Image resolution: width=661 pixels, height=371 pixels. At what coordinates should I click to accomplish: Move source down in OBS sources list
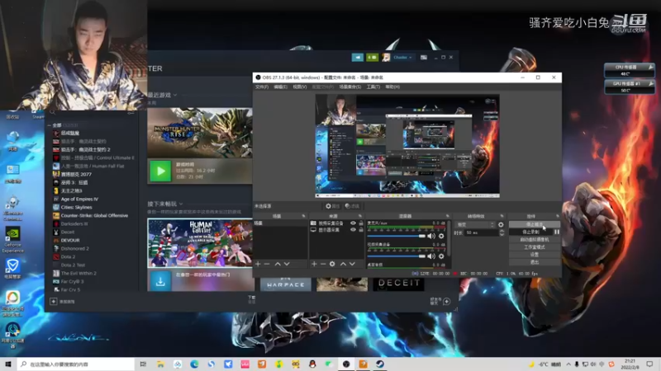pyautogui.click(x=352, y=264)
